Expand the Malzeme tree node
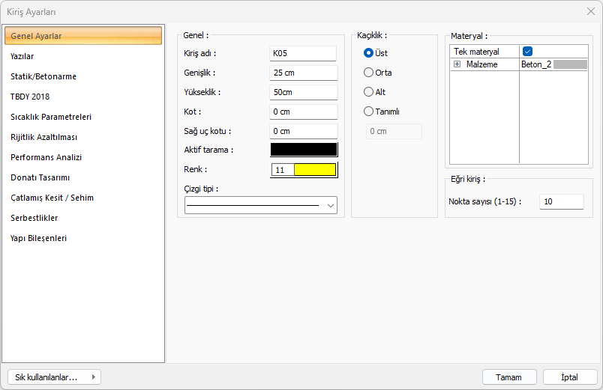603x390 pixels. [457, 65]
